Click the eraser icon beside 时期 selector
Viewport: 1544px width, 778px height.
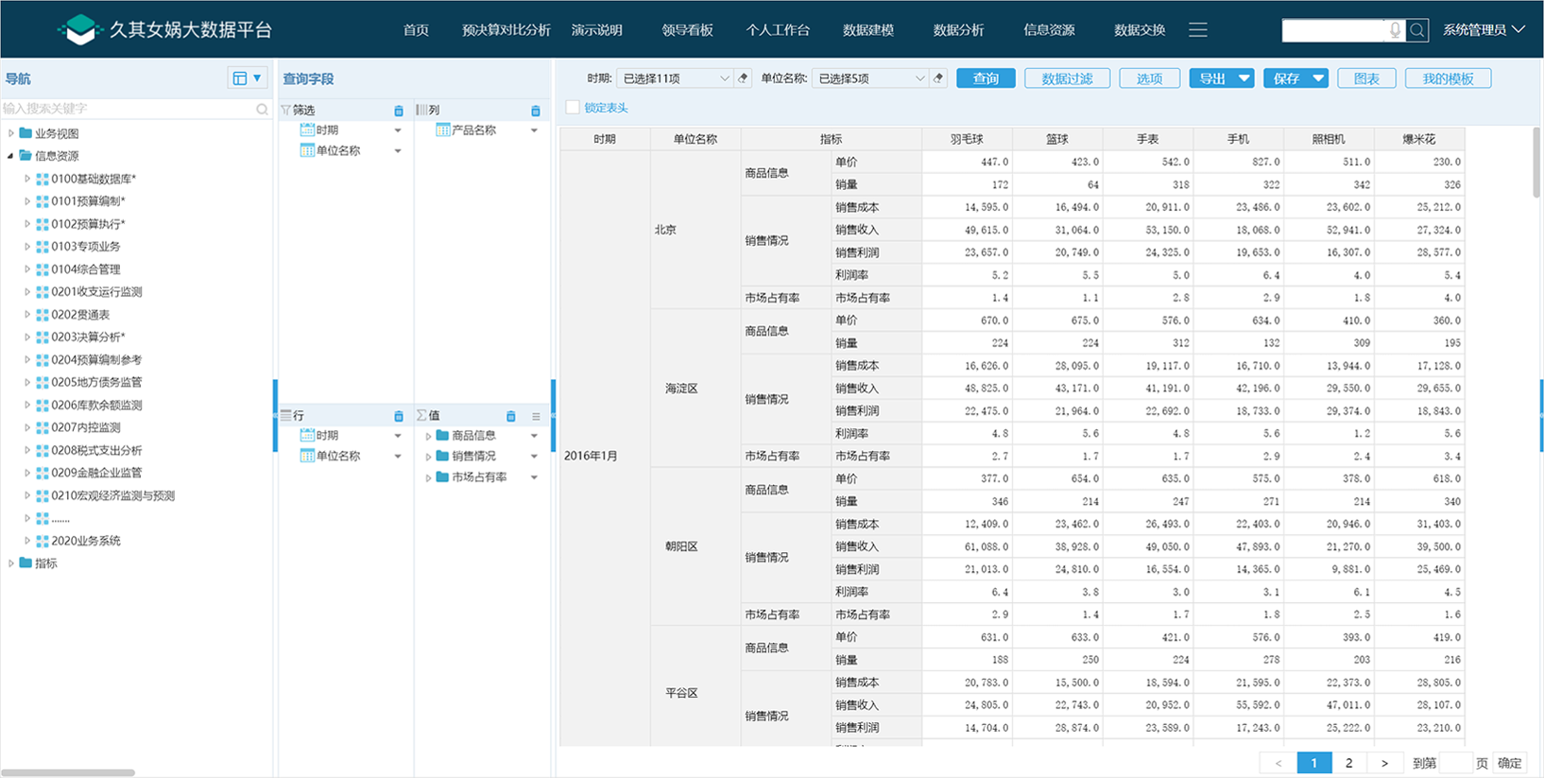click(744, 78)
